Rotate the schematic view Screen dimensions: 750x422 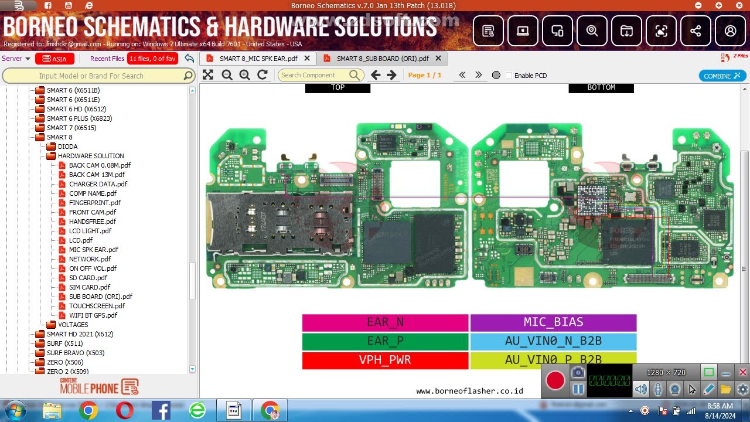tap(262, 75)
